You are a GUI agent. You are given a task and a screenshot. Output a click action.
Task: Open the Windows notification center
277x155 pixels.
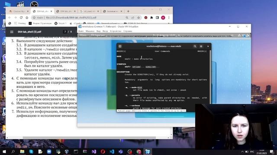click(272, 152)
